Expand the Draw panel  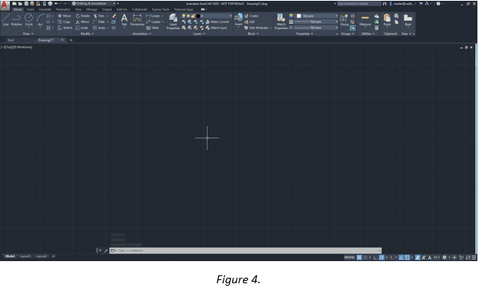point(28,34)
